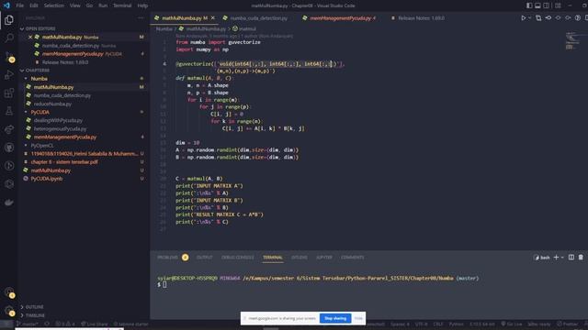Open the Selection menu
Screen dimensions: 588x330
pos(54,5)
